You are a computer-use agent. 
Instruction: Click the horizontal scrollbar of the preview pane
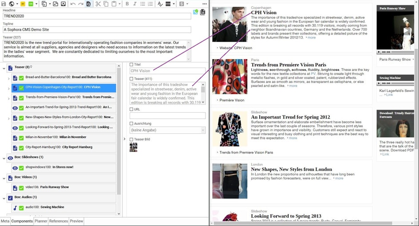click(x=303, y=223)
